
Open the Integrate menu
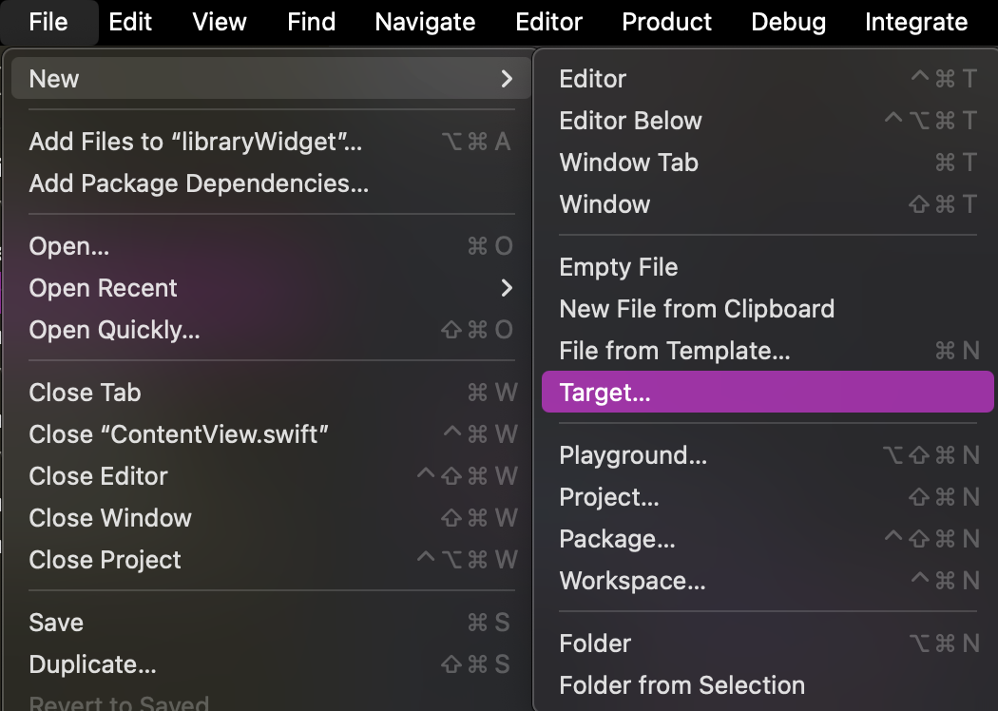916,22
